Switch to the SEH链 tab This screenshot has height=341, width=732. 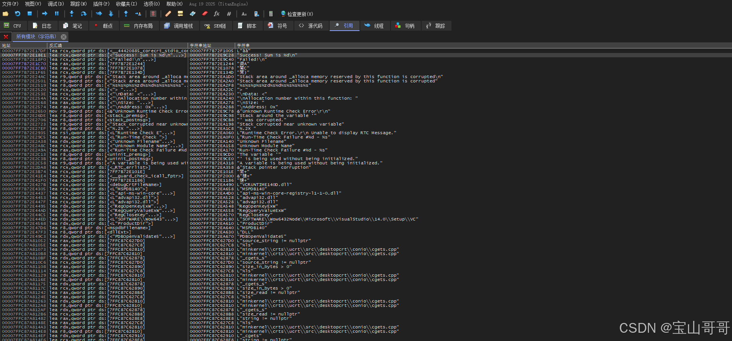tap(215, 26)
